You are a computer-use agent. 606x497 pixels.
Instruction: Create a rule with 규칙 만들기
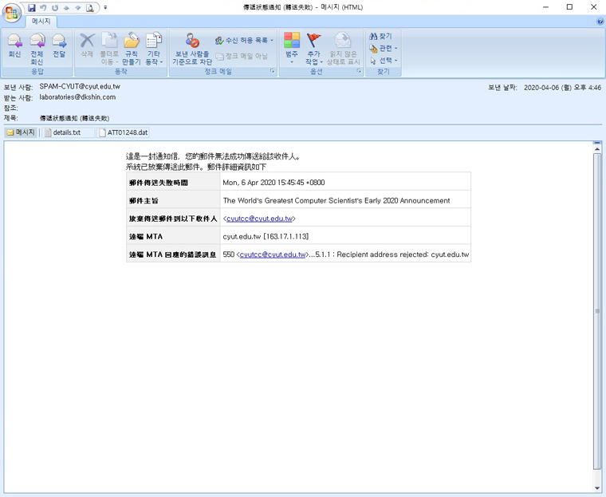[x=132, y=48]
